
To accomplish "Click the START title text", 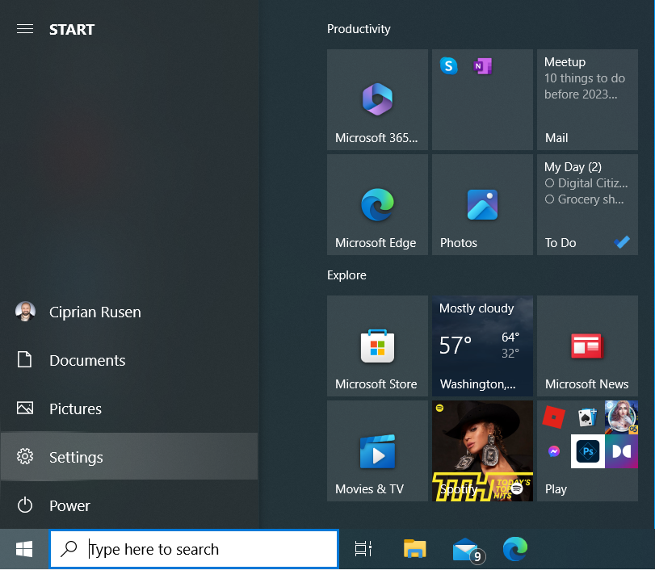I will (x=72, y=29).
